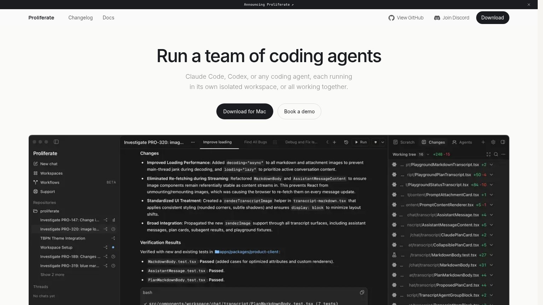This screenshot has height=305, width=543.
Task: Click the Run button
Action: (x=361, y=142)
